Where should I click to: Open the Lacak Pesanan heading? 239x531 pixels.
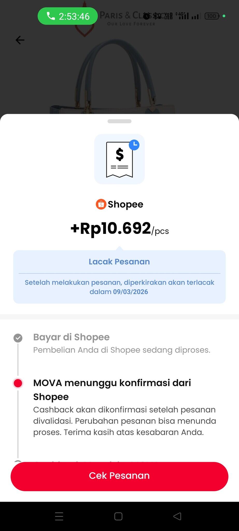point(119,262)
